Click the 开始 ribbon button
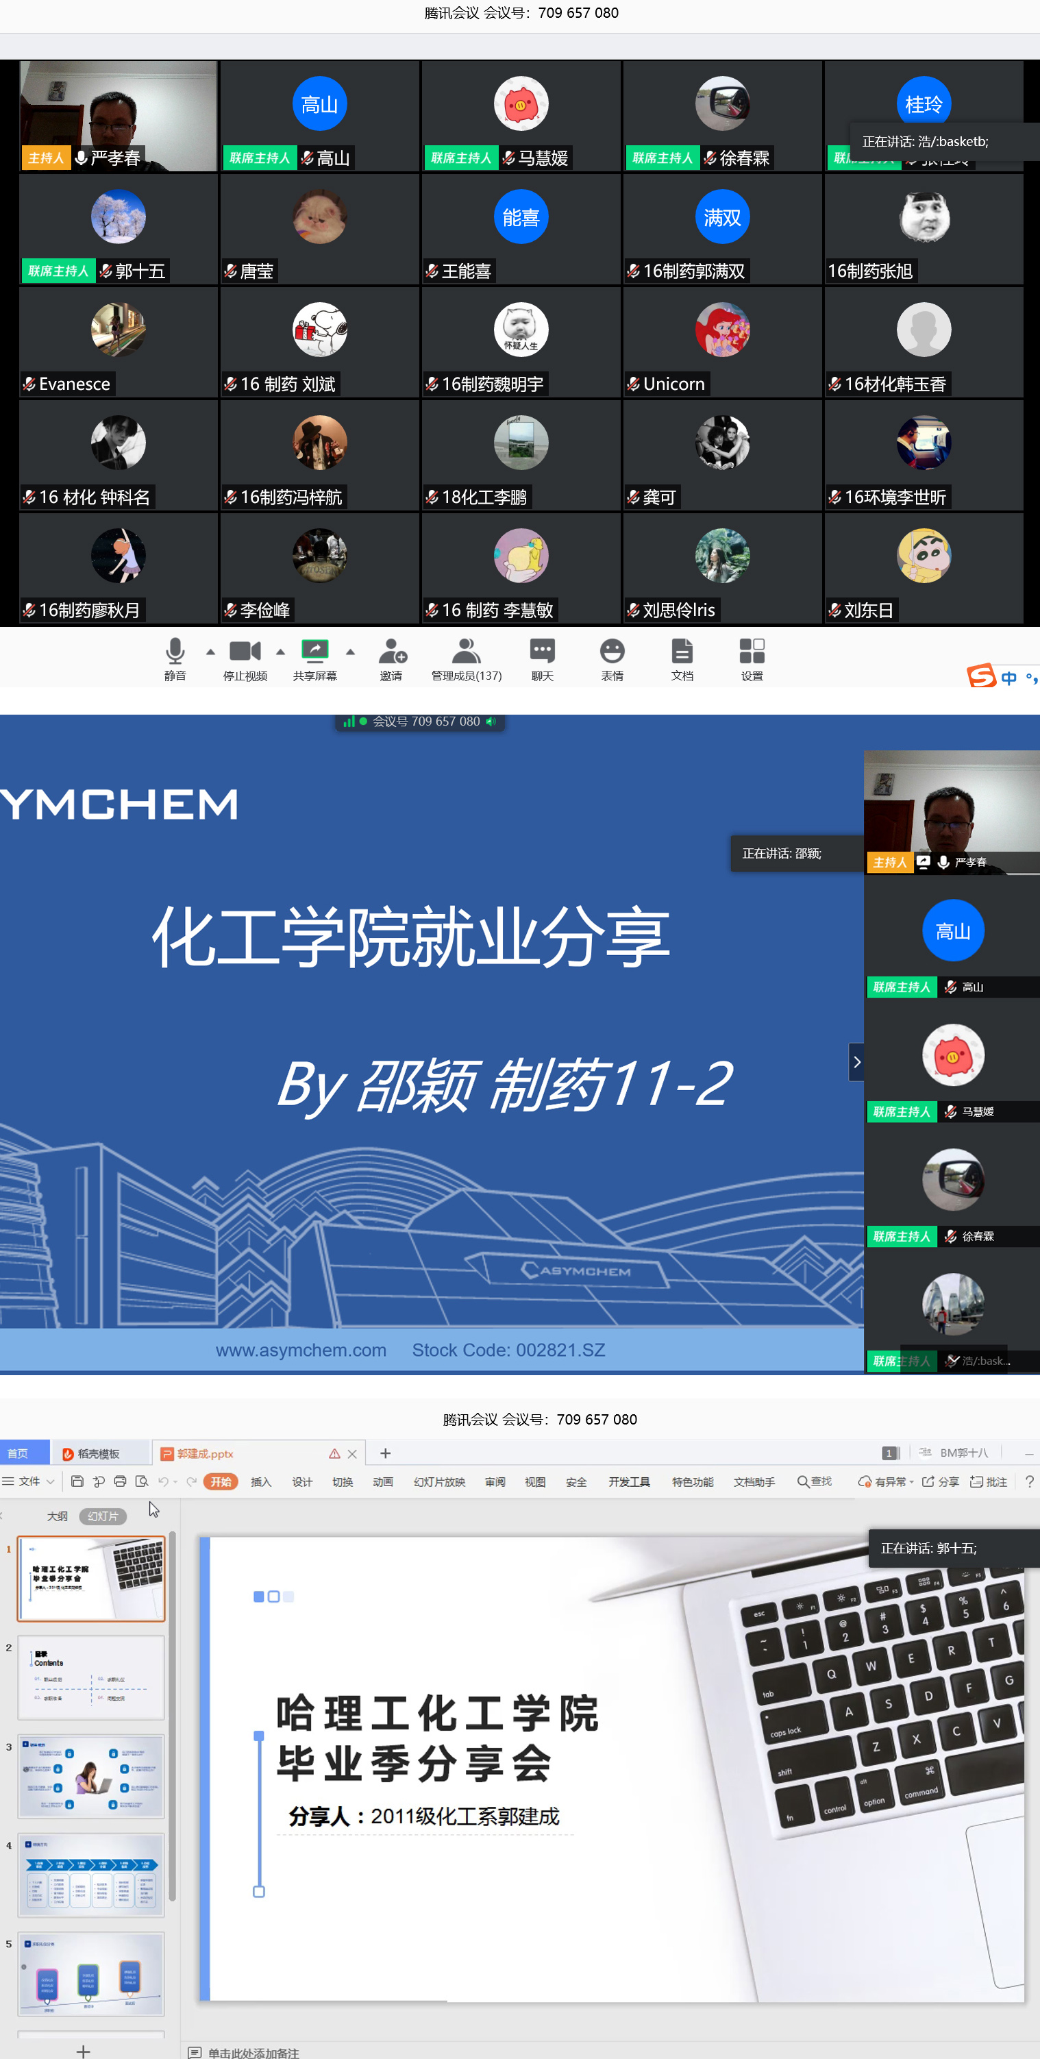 click(x=221, y=1482)
